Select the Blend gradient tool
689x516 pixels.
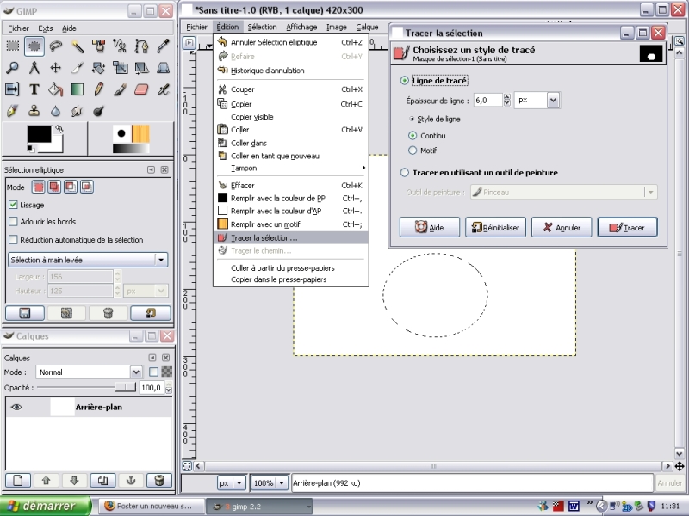77,89
